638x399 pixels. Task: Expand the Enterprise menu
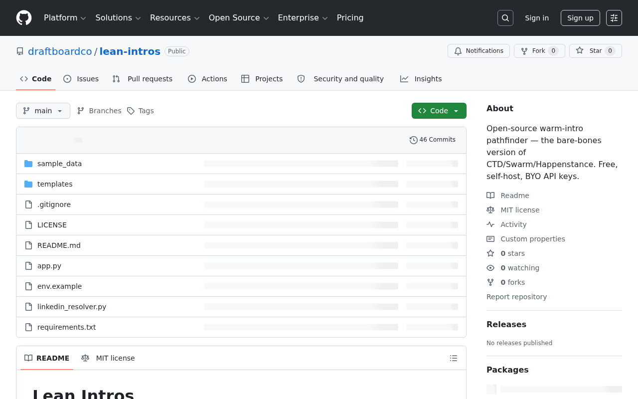[x=303, y=18]
